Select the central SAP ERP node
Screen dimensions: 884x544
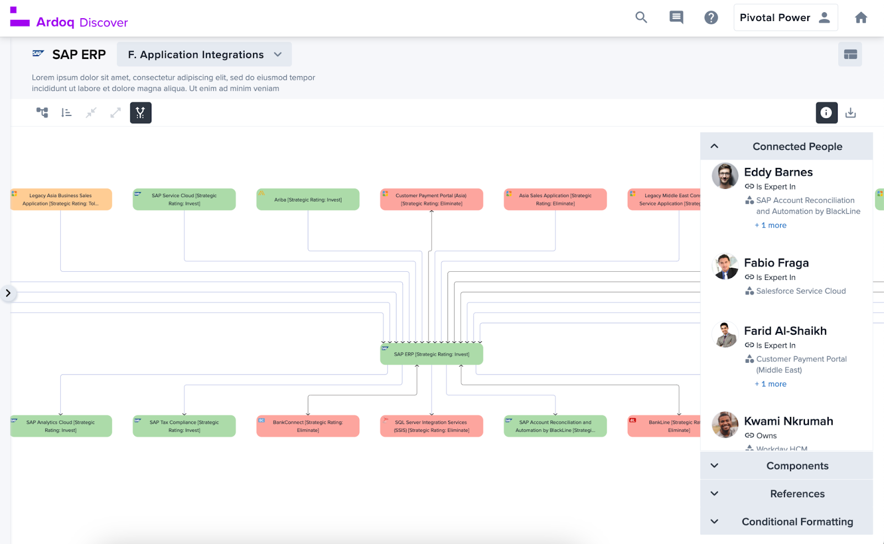coord(432,354)
